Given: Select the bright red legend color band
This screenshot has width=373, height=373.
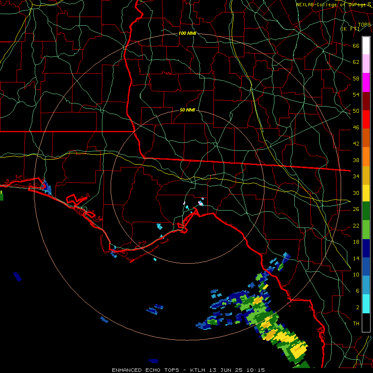Looking at the screenshot, I should (x=366, y=119).
